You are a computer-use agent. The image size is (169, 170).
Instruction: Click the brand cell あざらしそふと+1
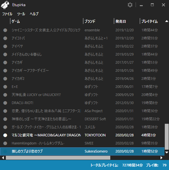coord(96,38)
